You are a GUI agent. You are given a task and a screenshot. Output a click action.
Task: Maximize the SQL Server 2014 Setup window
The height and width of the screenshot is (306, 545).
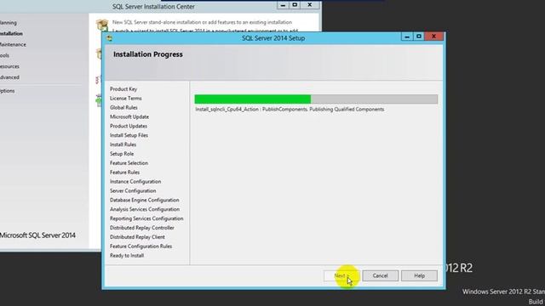[x=419, y=37]
